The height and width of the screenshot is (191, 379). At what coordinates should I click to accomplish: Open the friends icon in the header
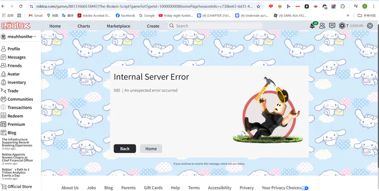pyautogui.click(x=322, y=26)
